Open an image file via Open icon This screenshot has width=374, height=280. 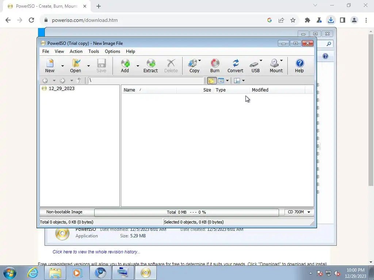click(76, 66)
